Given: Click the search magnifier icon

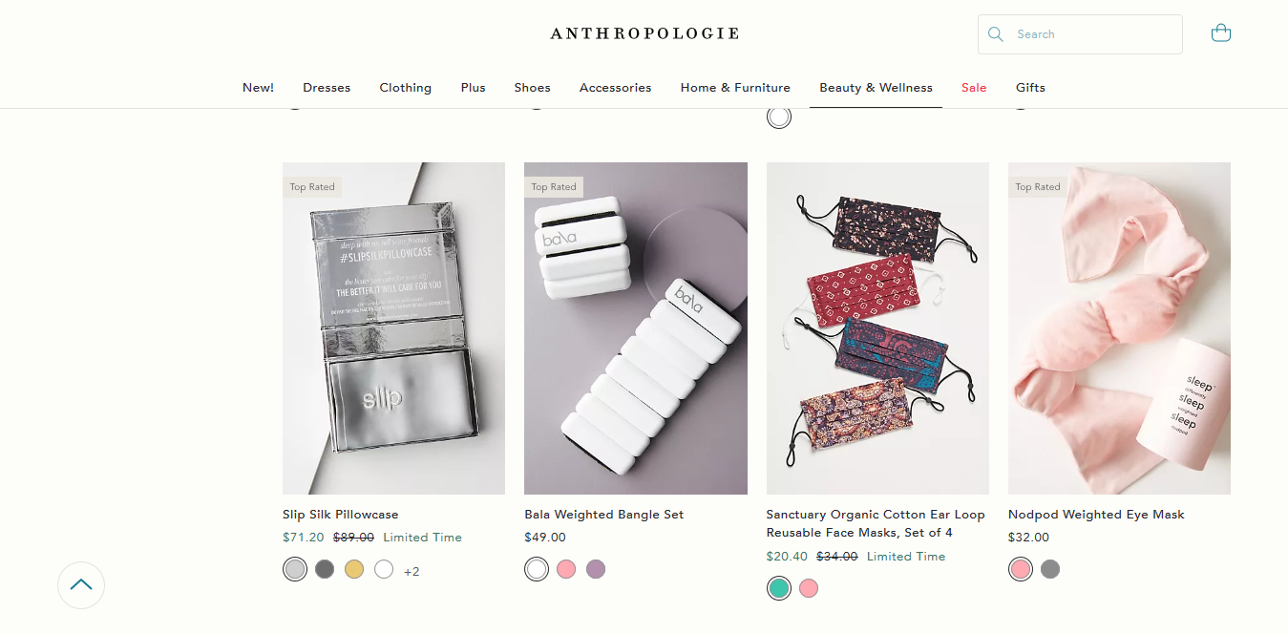Looking at the screenshot, I should tap(996, 34).
